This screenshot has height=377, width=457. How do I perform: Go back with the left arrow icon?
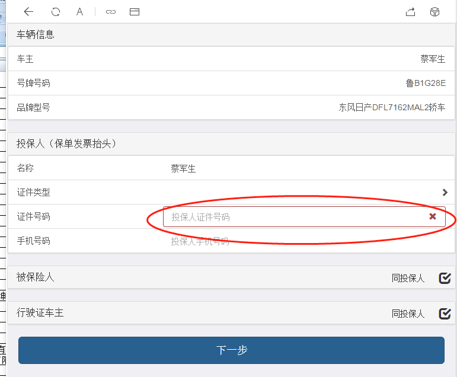click(28, 12)
